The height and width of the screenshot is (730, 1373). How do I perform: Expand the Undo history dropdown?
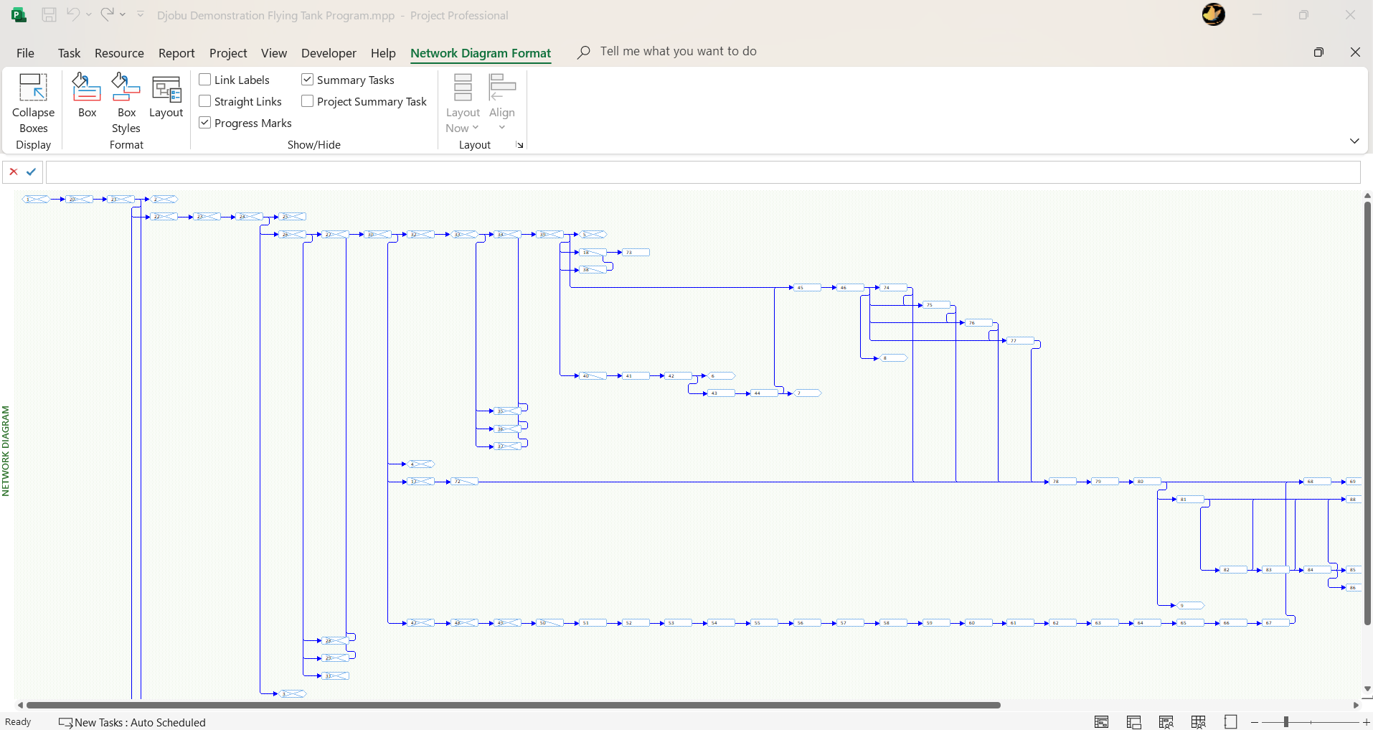pyautogui.click(x=89, y=14)
